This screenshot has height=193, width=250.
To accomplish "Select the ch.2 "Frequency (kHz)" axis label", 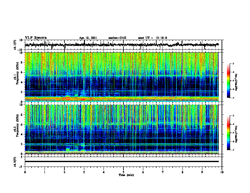I will [18, 126].
